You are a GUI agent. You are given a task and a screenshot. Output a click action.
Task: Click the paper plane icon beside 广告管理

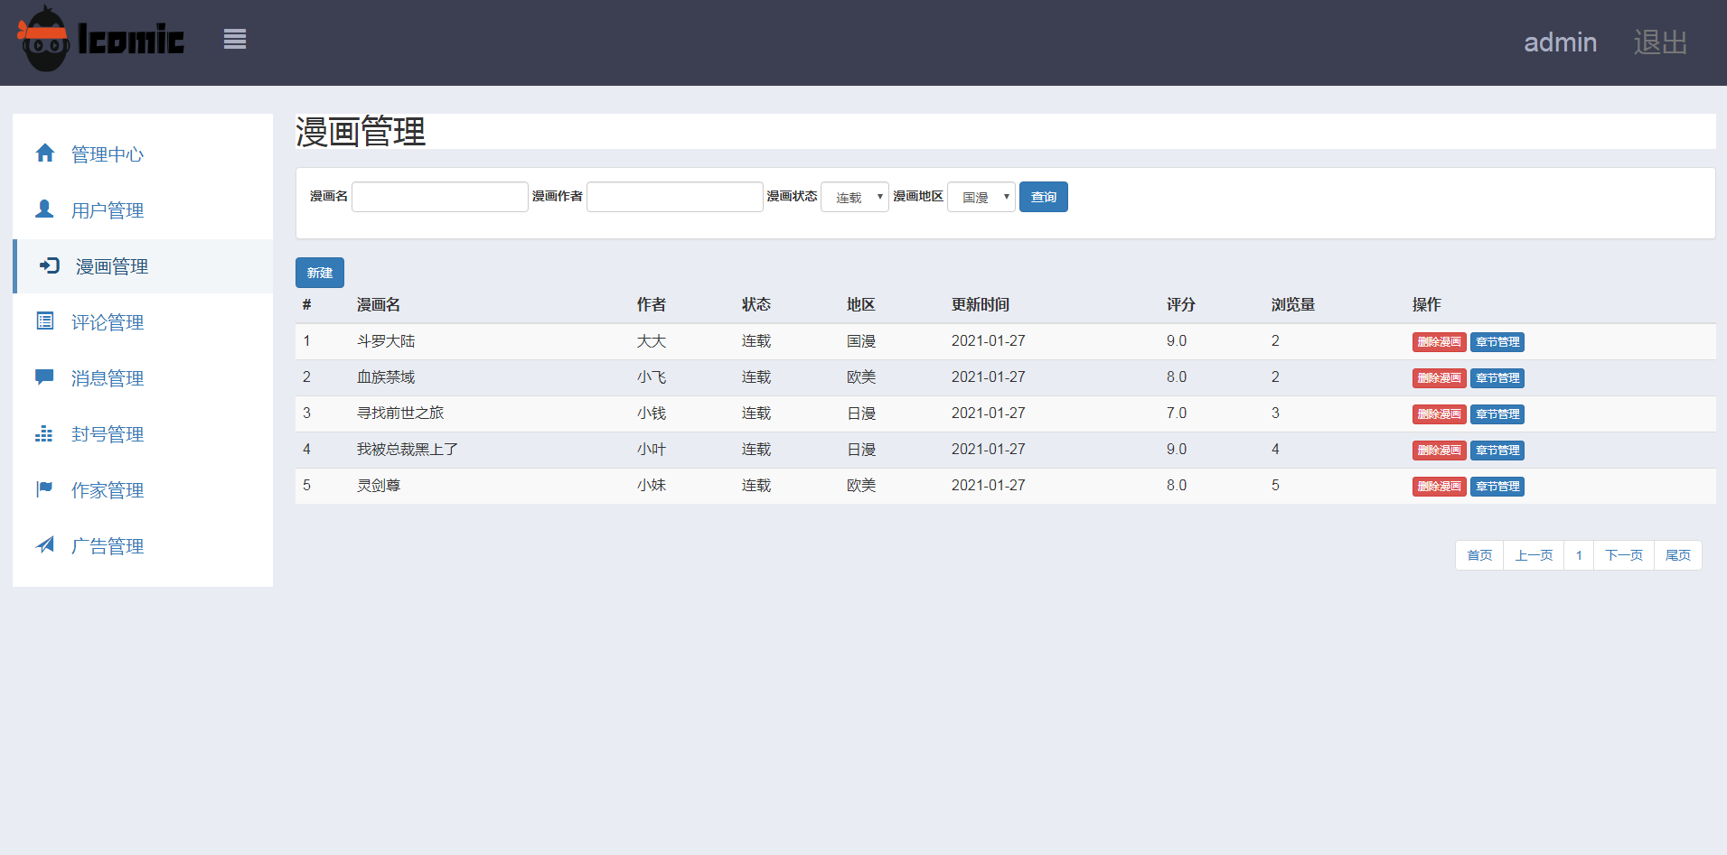coord(44,545)
